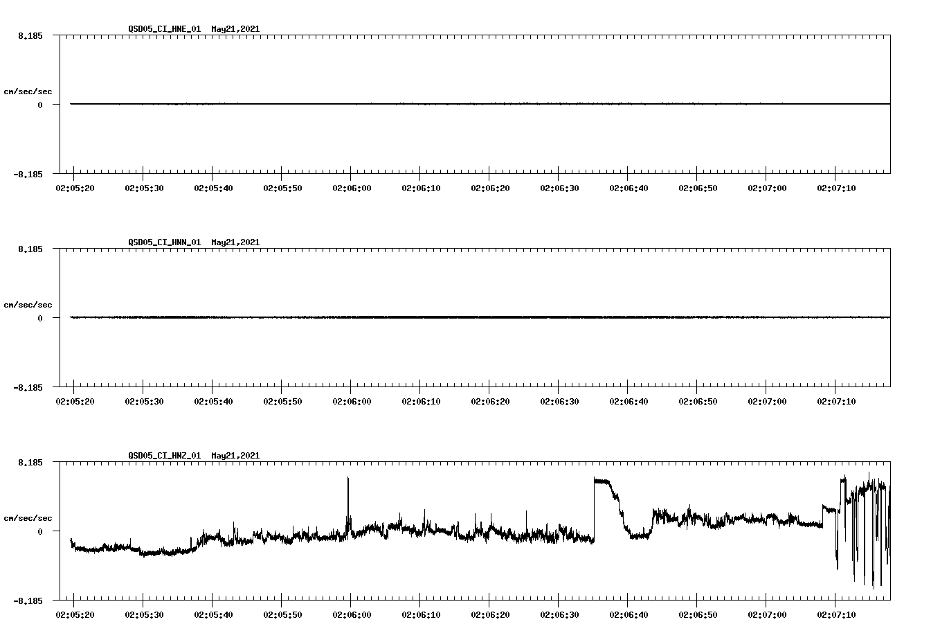Viewport: 940px width, 640px height.
Task: Click the cm/sec/sec axis label on top trace
Action: coord(28,90)
